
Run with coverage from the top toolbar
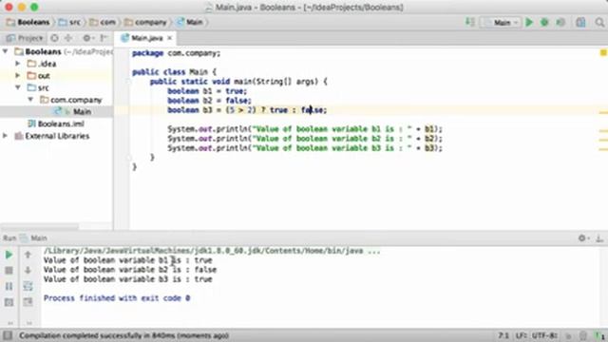pos(560,22)
